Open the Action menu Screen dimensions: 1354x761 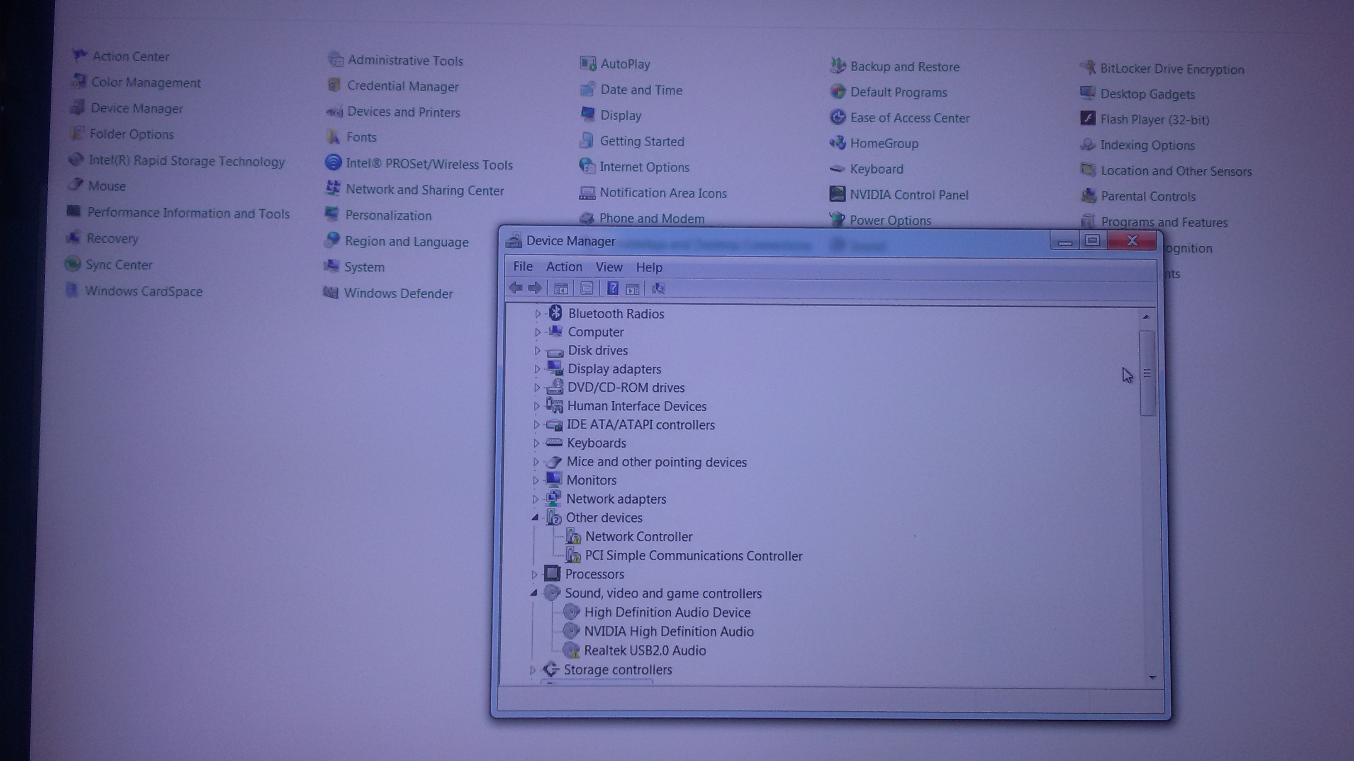coord(564,267)
